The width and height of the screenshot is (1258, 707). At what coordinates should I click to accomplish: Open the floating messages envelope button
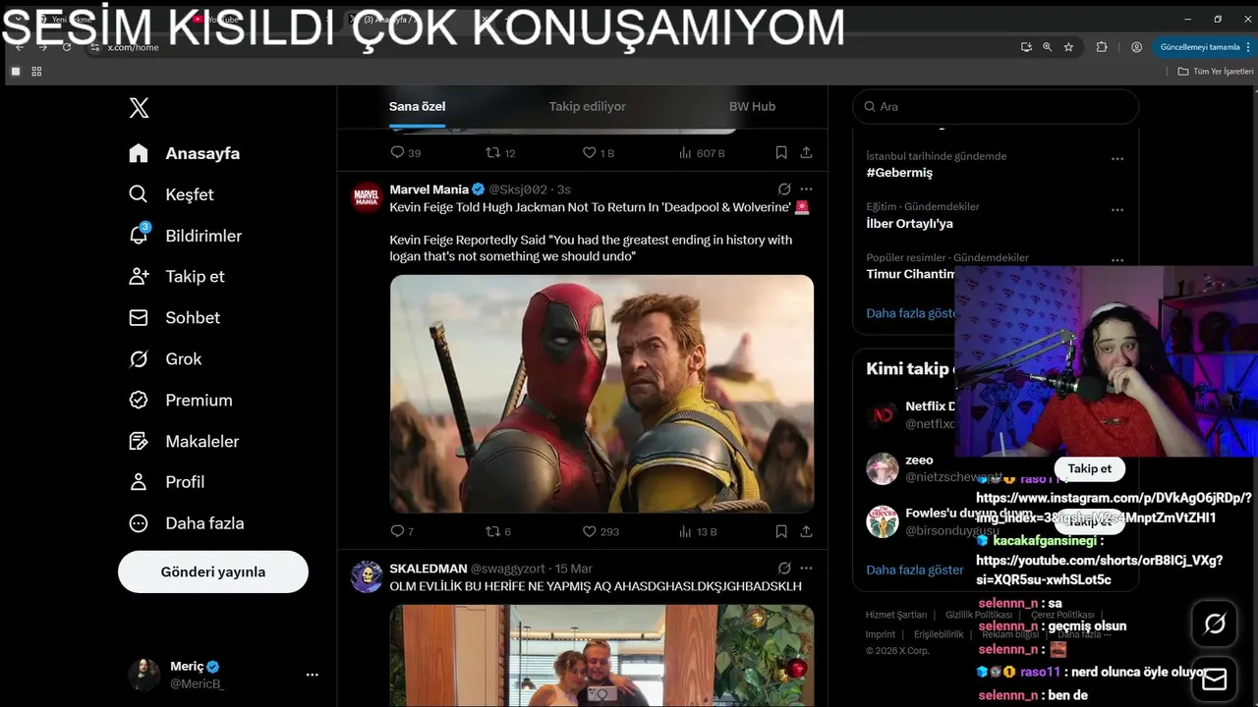coord(1215,680)
